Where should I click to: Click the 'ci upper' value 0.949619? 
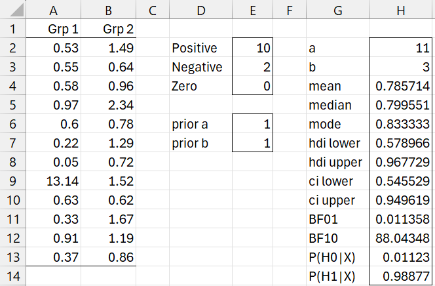[401, 200]
